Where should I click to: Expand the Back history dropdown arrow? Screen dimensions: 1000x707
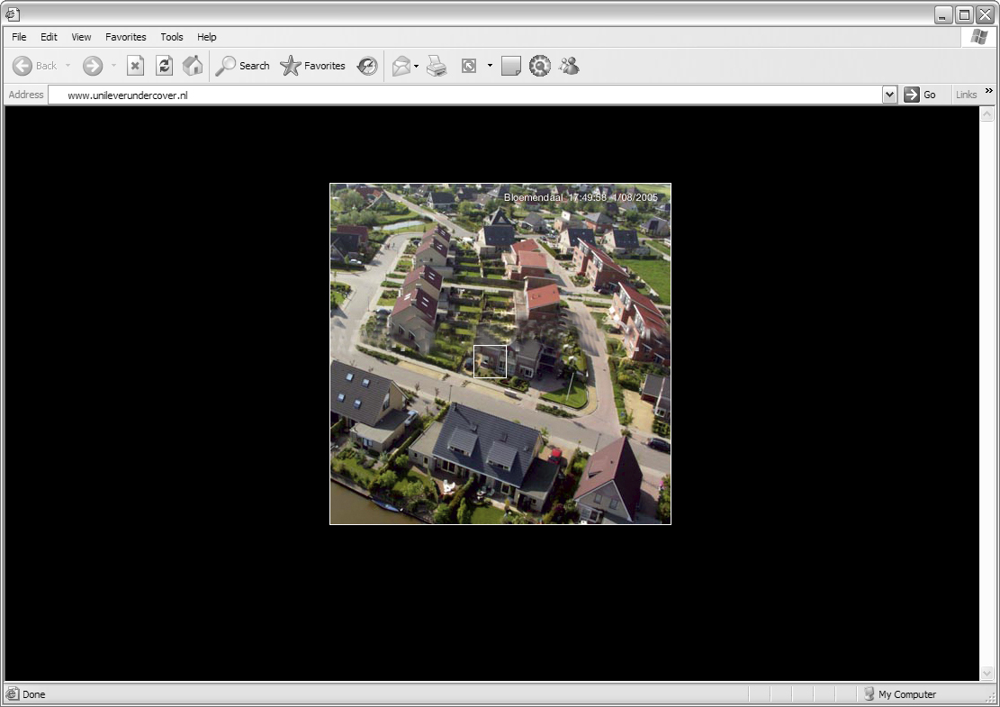pos(68,66)
